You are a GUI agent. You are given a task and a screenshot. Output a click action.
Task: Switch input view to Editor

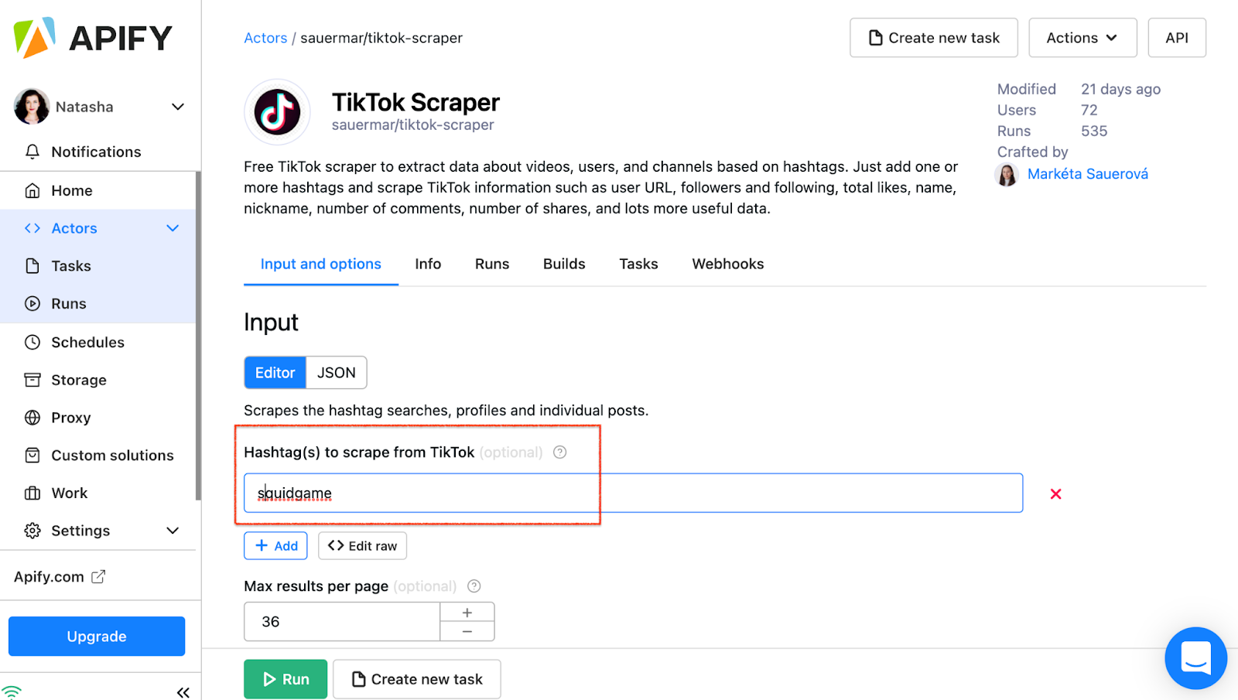click(275, 373)
